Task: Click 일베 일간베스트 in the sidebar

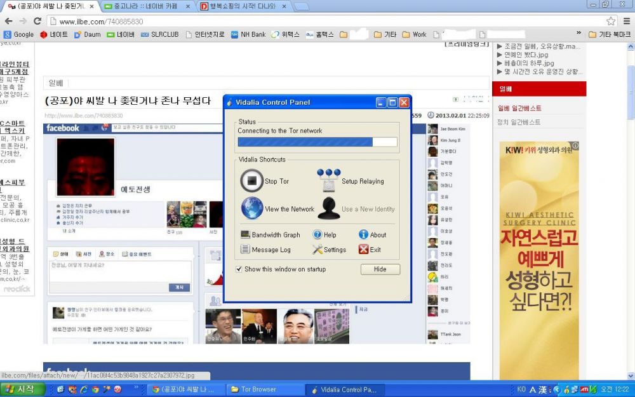Action: click(519, 108)
